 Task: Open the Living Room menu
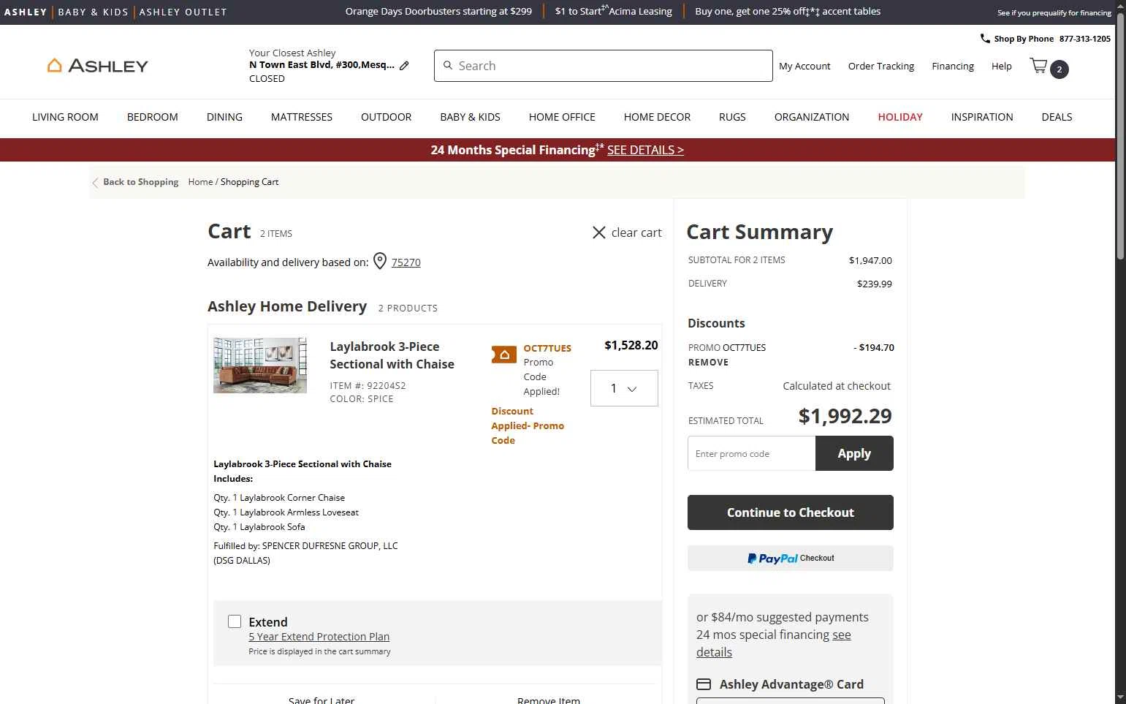tap(65, 117)
